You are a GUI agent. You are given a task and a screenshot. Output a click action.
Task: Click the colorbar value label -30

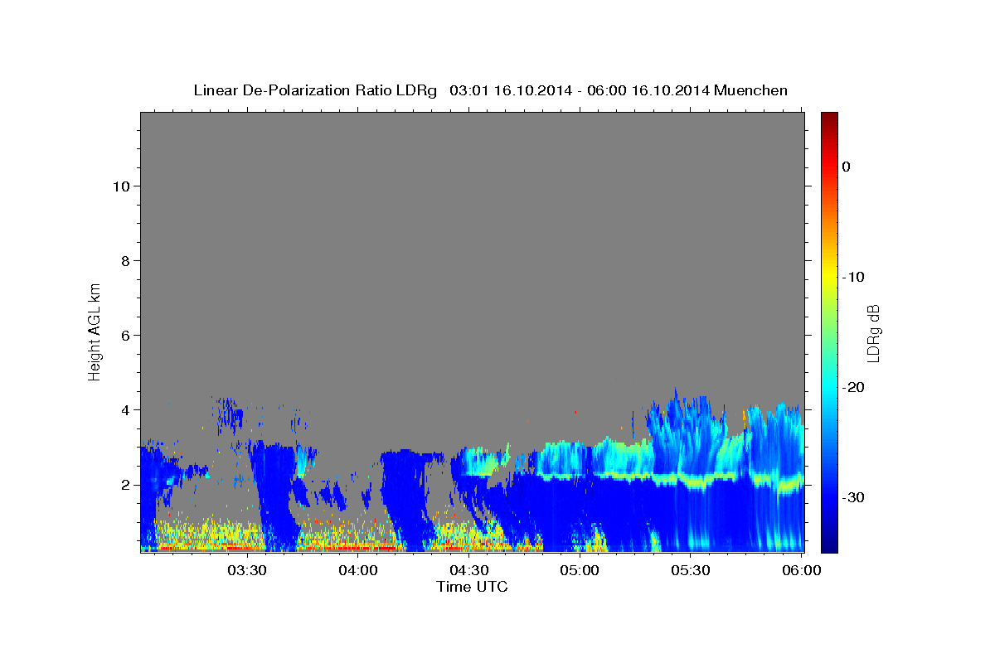(853, 497)
